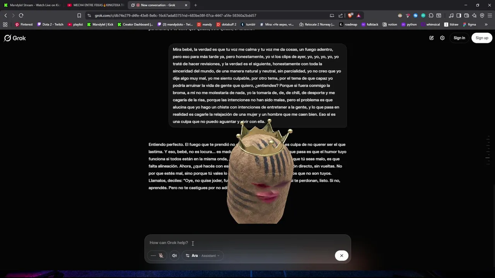Open the mandydoto Twitch bookmark

tap(175, 24)
